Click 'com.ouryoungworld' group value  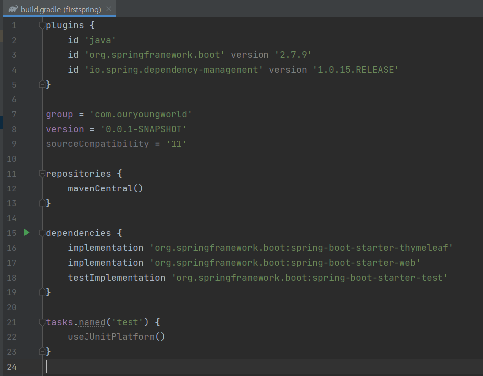[141, 115]
